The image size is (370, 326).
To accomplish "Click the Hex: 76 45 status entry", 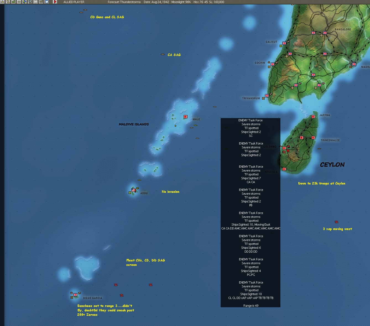I will [x=201, y=2].
